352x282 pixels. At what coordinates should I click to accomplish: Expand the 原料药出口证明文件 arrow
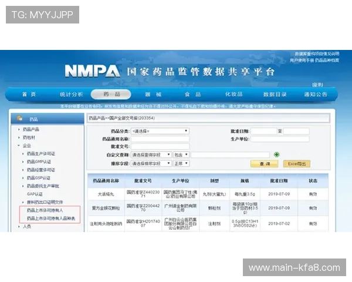click(x=23, y=202)
